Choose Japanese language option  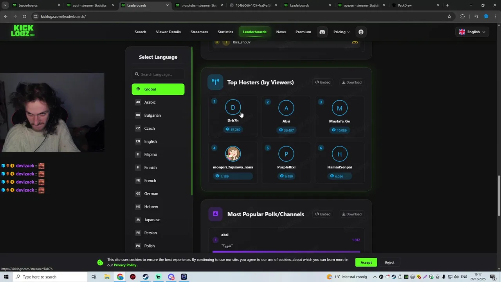tap(158, 220)
